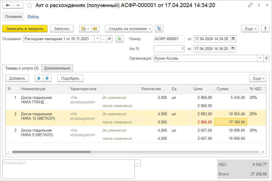This screenshot has width=272, height=181.
Task: Expand the Основание dropdown list
Action: click(97, 39)
